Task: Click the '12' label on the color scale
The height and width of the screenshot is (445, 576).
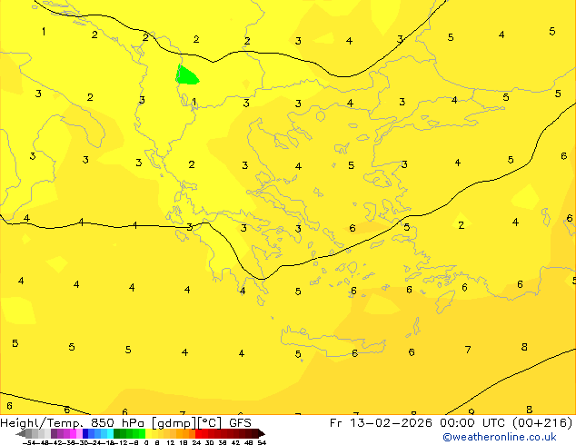Action: [x=171, y=442]
